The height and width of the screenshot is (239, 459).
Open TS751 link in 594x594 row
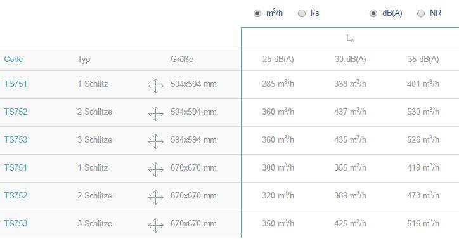(x=15, y=84)
